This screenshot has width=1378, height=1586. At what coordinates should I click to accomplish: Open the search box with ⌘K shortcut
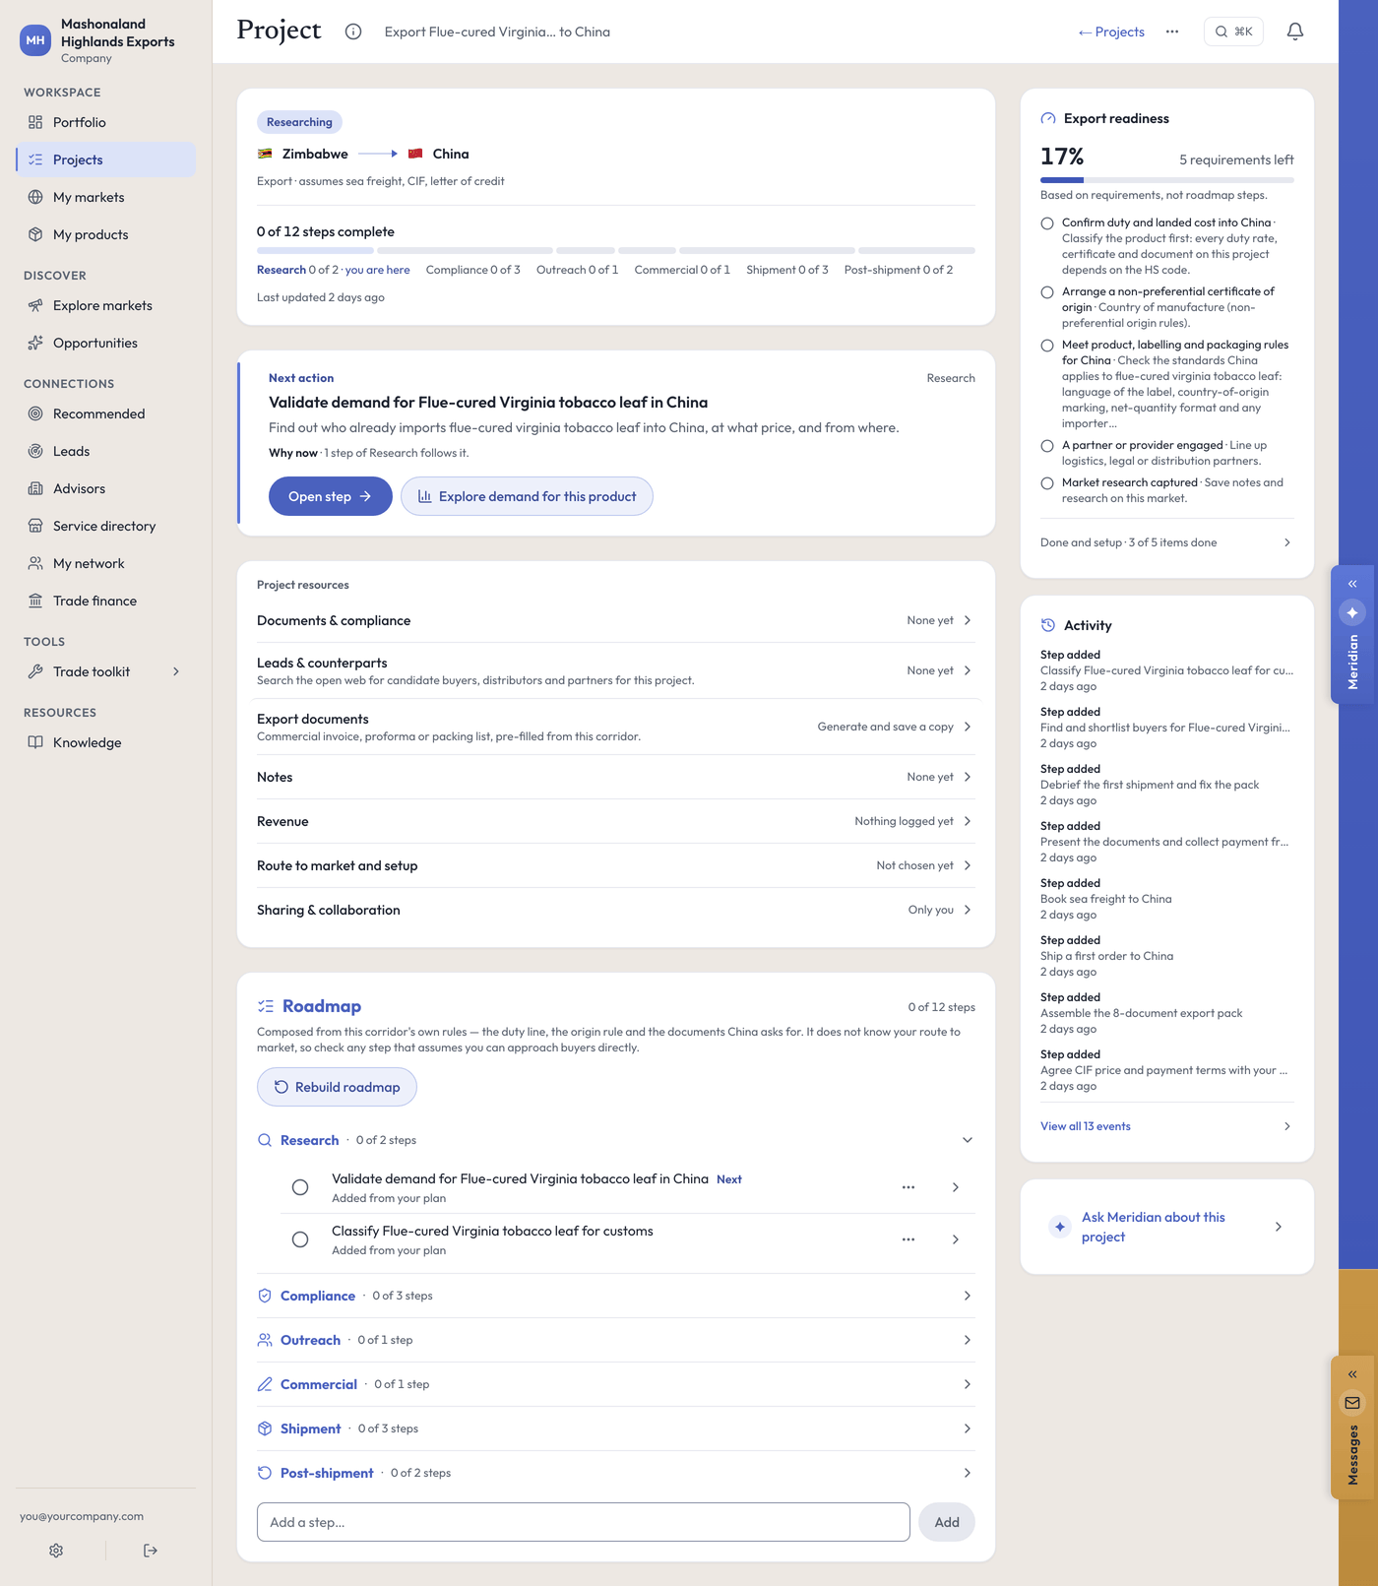pos(1233,32)
